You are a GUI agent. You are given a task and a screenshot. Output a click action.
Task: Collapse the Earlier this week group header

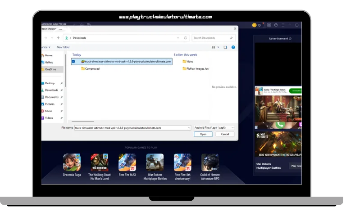click(x=185, y=54)
